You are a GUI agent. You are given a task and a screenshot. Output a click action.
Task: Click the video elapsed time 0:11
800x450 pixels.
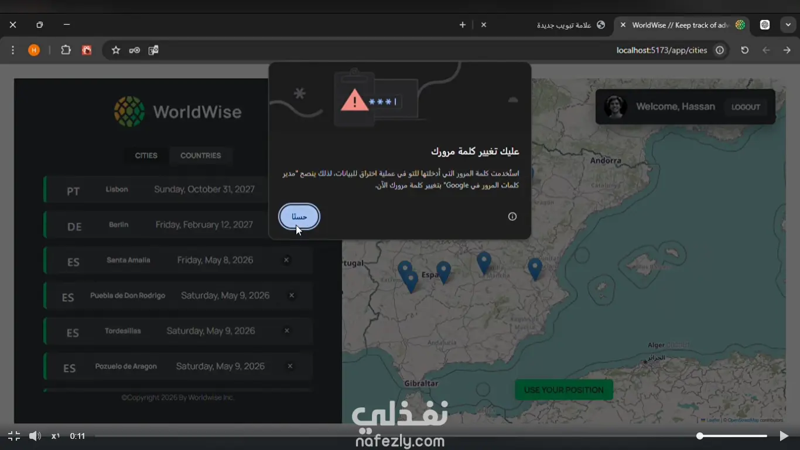pyautogui.click(x=78, y=436)
